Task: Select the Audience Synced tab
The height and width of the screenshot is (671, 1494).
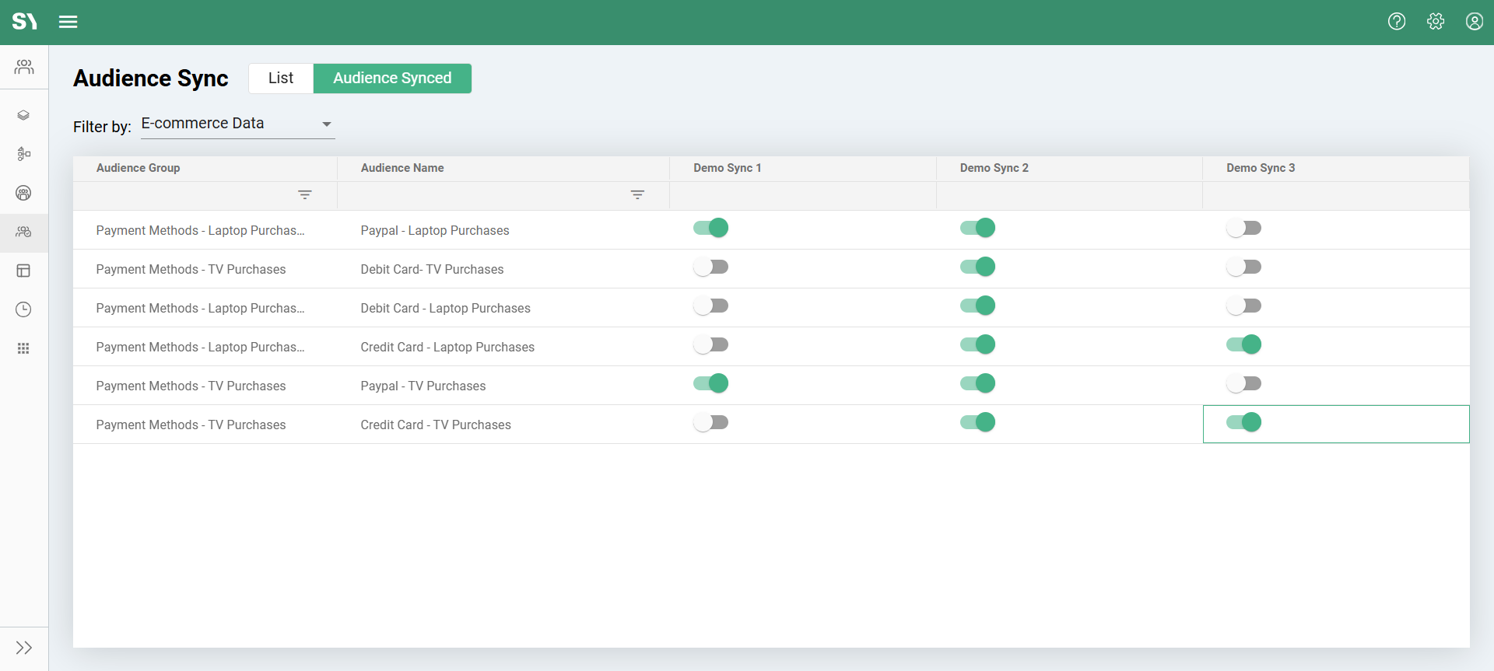Action: click(392, 79)
